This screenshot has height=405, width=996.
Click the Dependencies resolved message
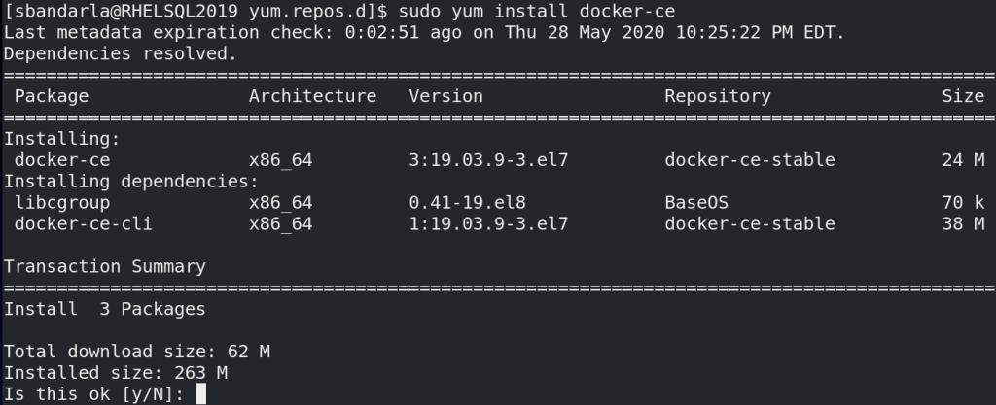coord(121,53)
